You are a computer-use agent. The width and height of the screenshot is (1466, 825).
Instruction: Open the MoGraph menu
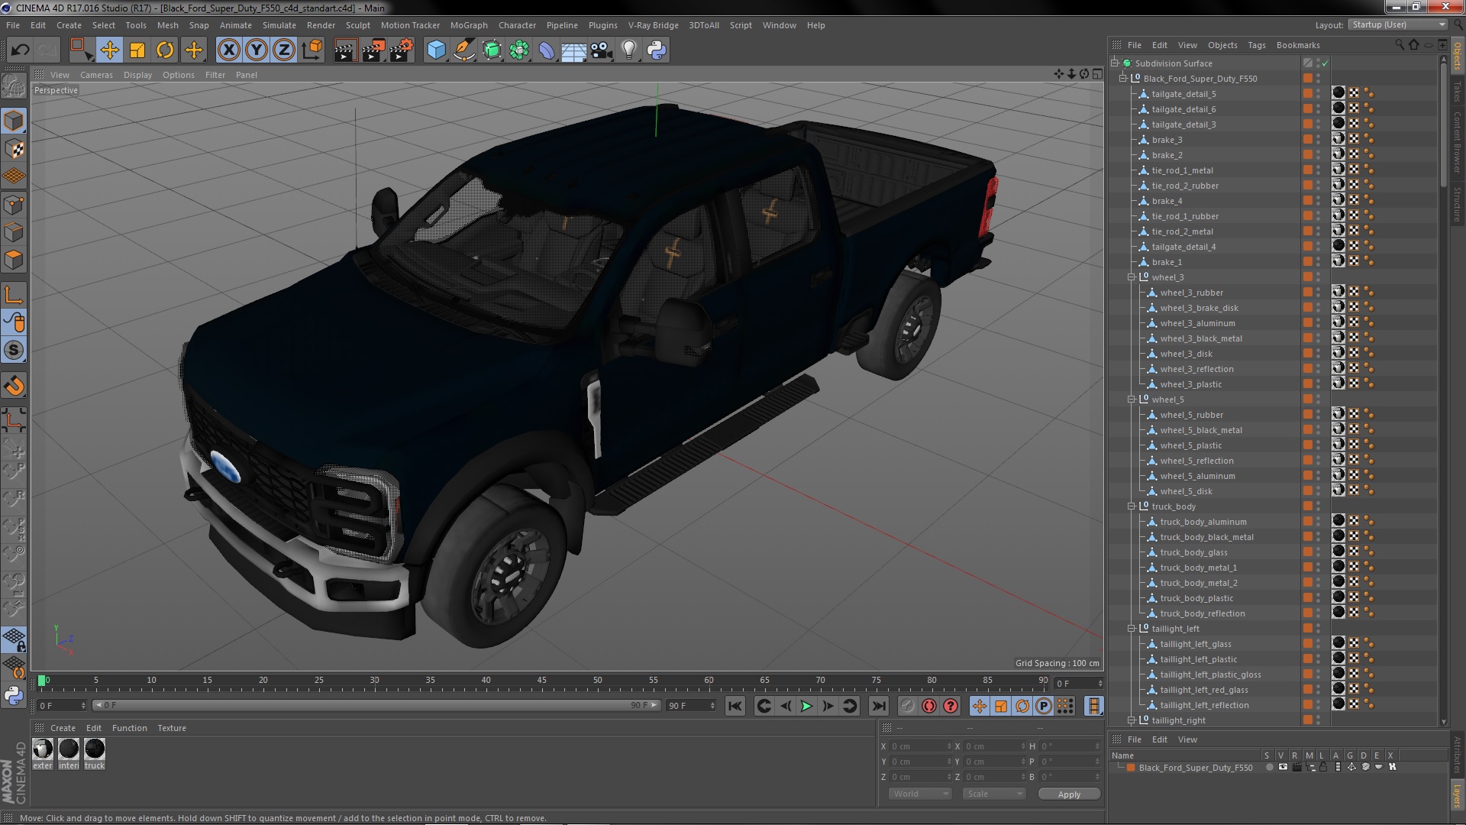coord(468,25)
